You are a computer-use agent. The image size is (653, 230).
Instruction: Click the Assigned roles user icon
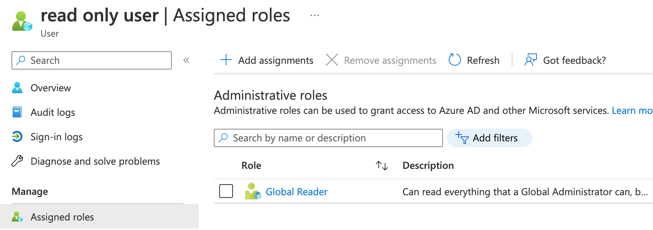pyautogui.click(x=17, y=217)
